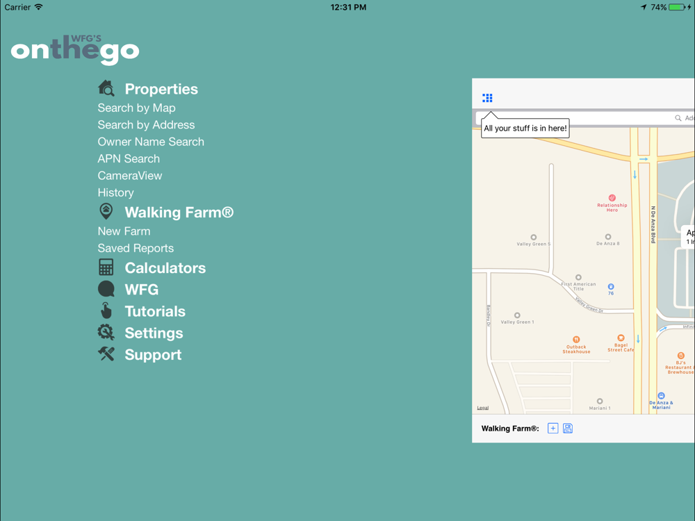Tap the partially visible map callout
Viewport: 695px width, 521px height.
(688, 236)
